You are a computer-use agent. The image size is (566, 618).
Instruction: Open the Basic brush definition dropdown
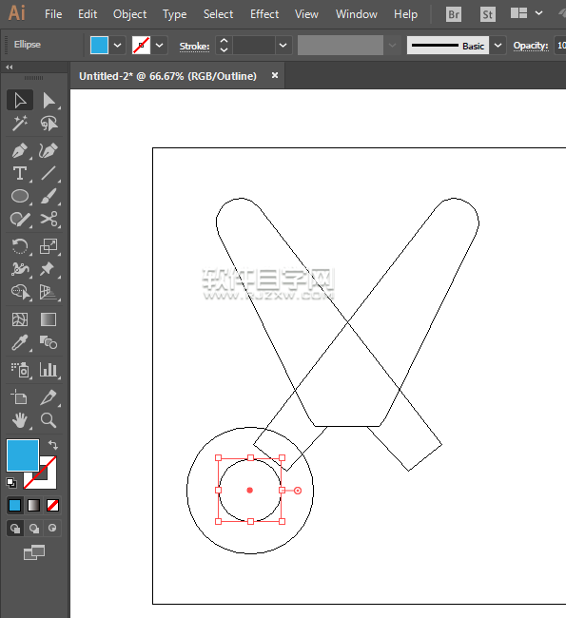(x=498, y=46)
